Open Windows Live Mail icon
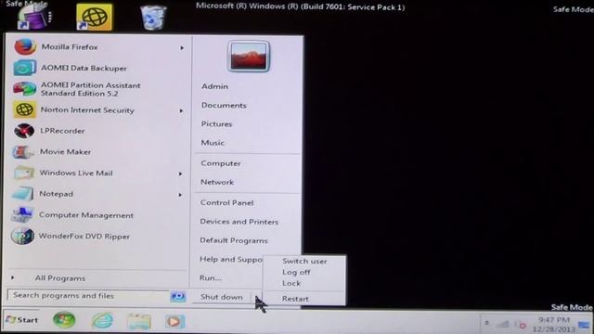 pos(23,173)
